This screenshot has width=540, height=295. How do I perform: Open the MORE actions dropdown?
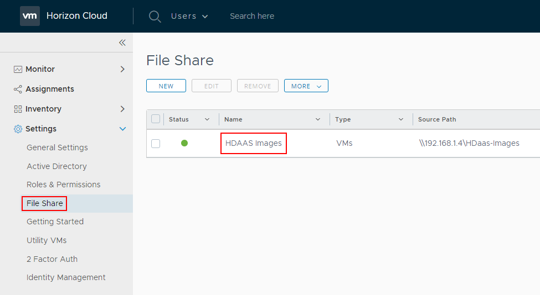[306, 86]
